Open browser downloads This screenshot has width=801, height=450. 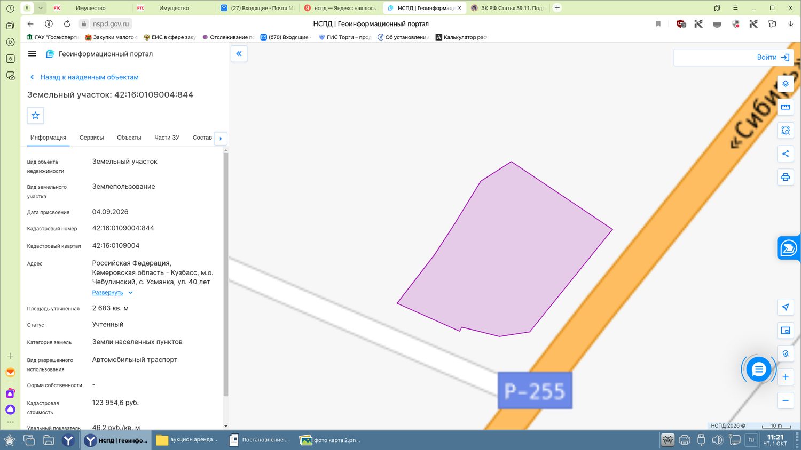790,24
